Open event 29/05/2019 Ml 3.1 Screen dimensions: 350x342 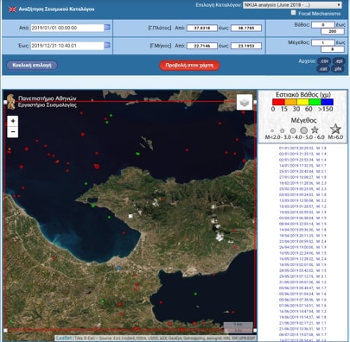pyautogui.click(x=302, y=276)
